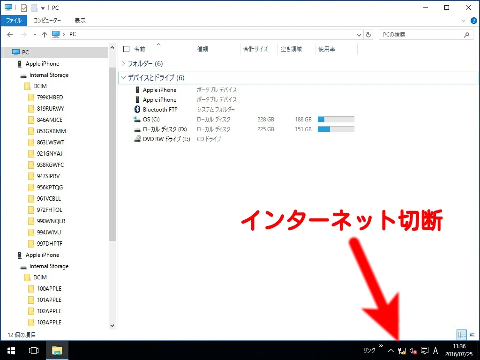Open the Windows Start menu
Viewport: 480px width, 360px height.
coord(11,351)
